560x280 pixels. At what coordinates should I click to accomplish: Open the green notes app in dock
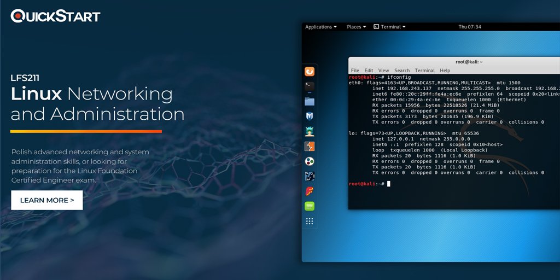(310, 206)
